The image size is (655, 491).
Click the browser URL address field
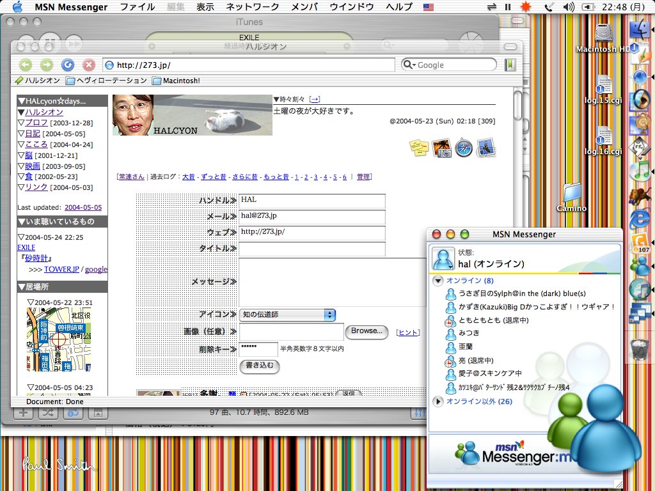249,65
